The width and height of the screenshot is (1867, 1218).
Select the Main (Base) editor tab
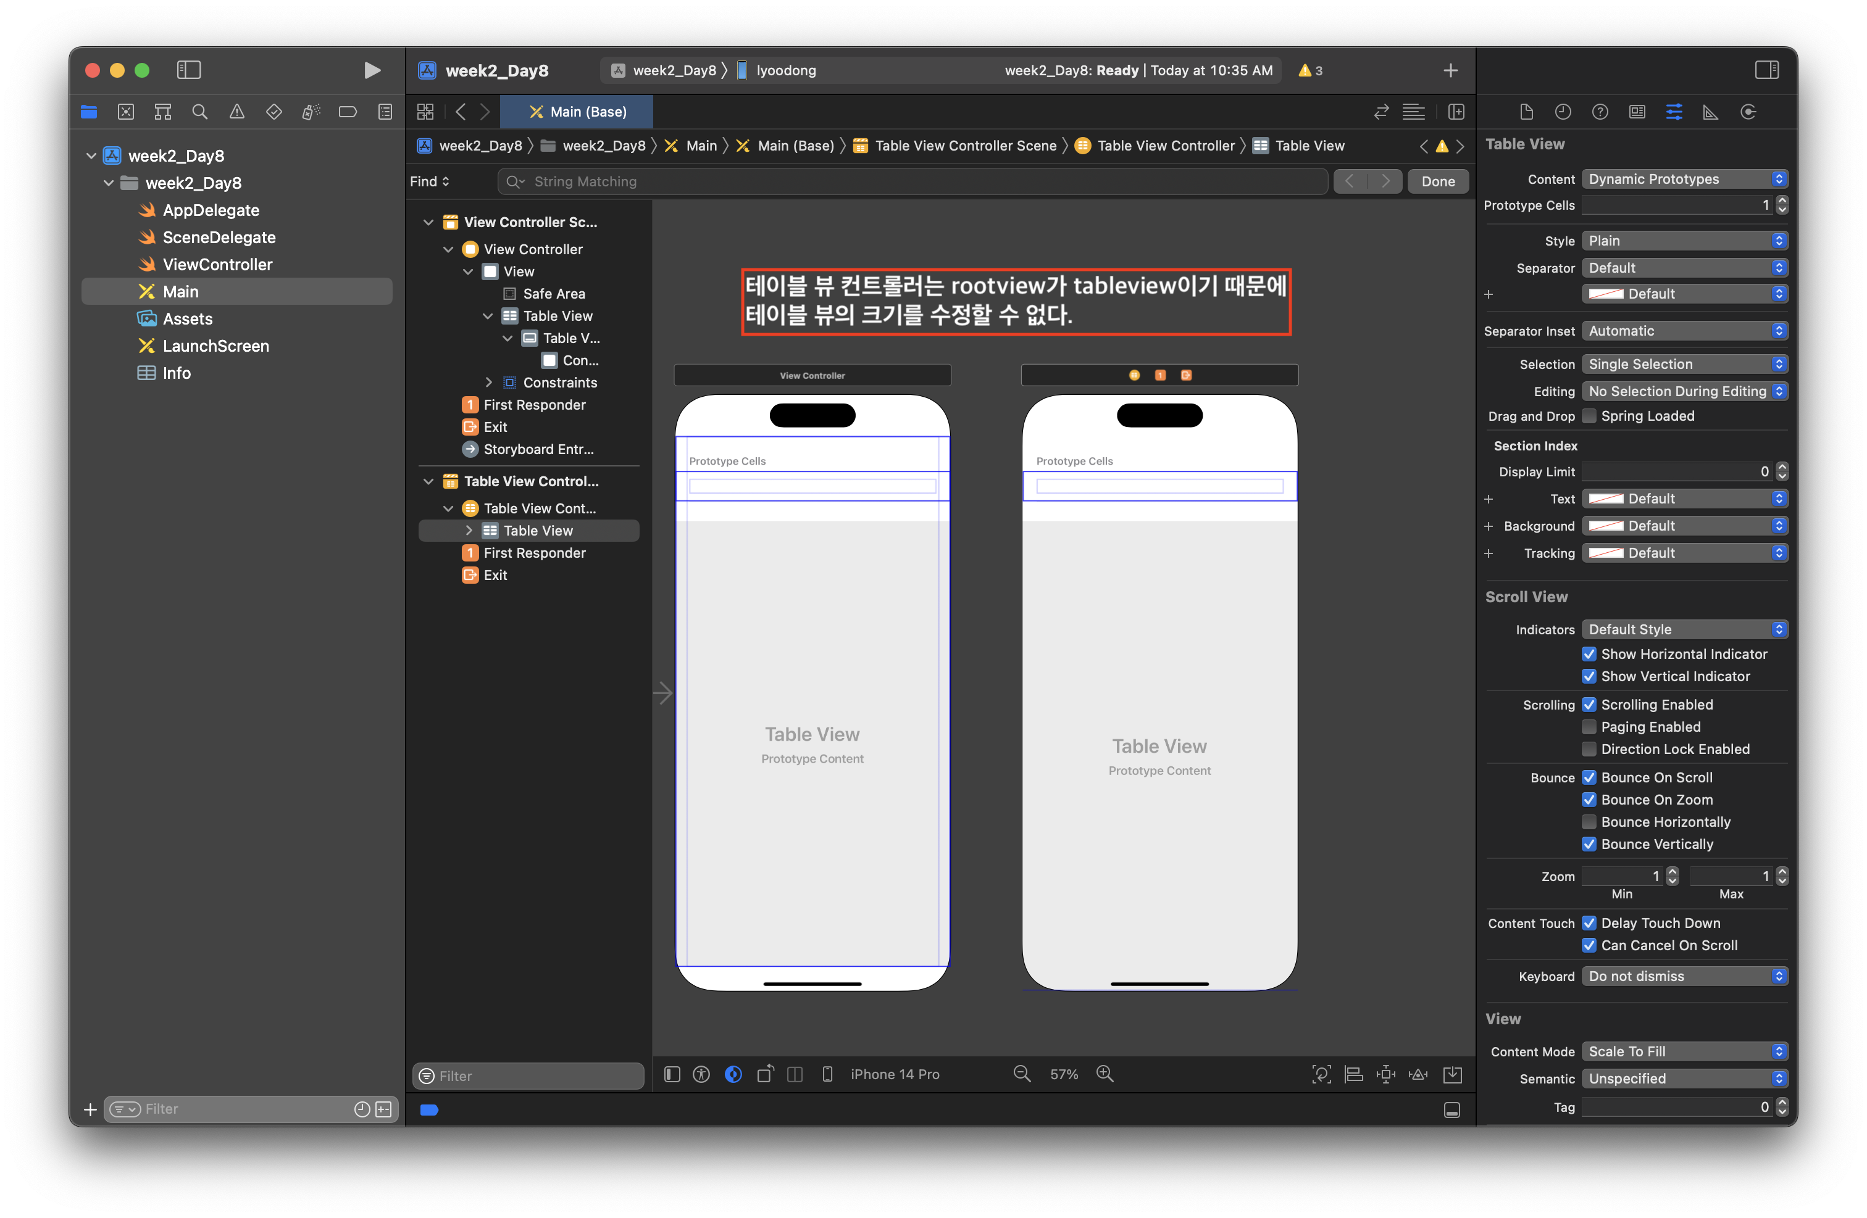pyautogui.click(x=577, y=112)
